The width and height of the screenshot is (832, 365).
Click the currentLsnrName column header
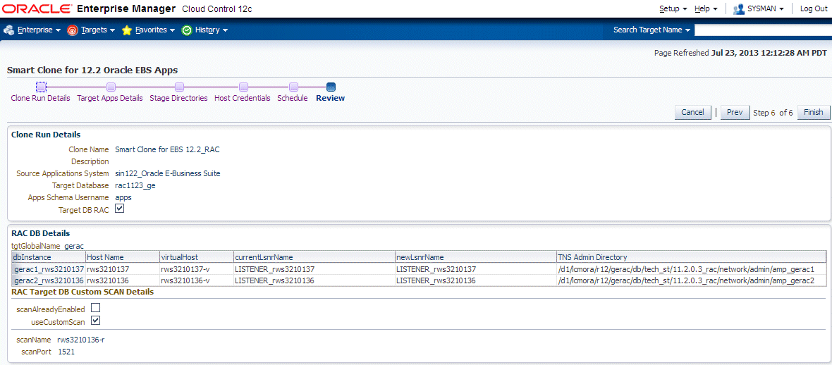(314, 256)
